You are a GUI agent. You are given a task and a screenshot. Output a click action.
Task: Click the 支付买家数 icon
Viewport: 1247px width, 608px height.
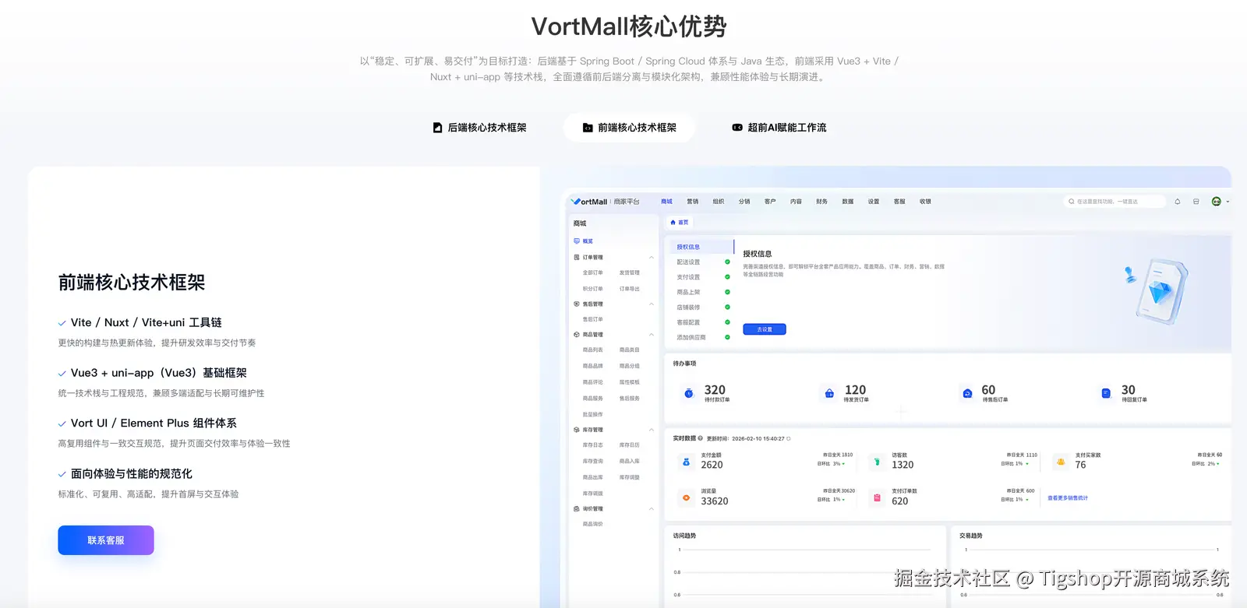[x=1061, y=462]
